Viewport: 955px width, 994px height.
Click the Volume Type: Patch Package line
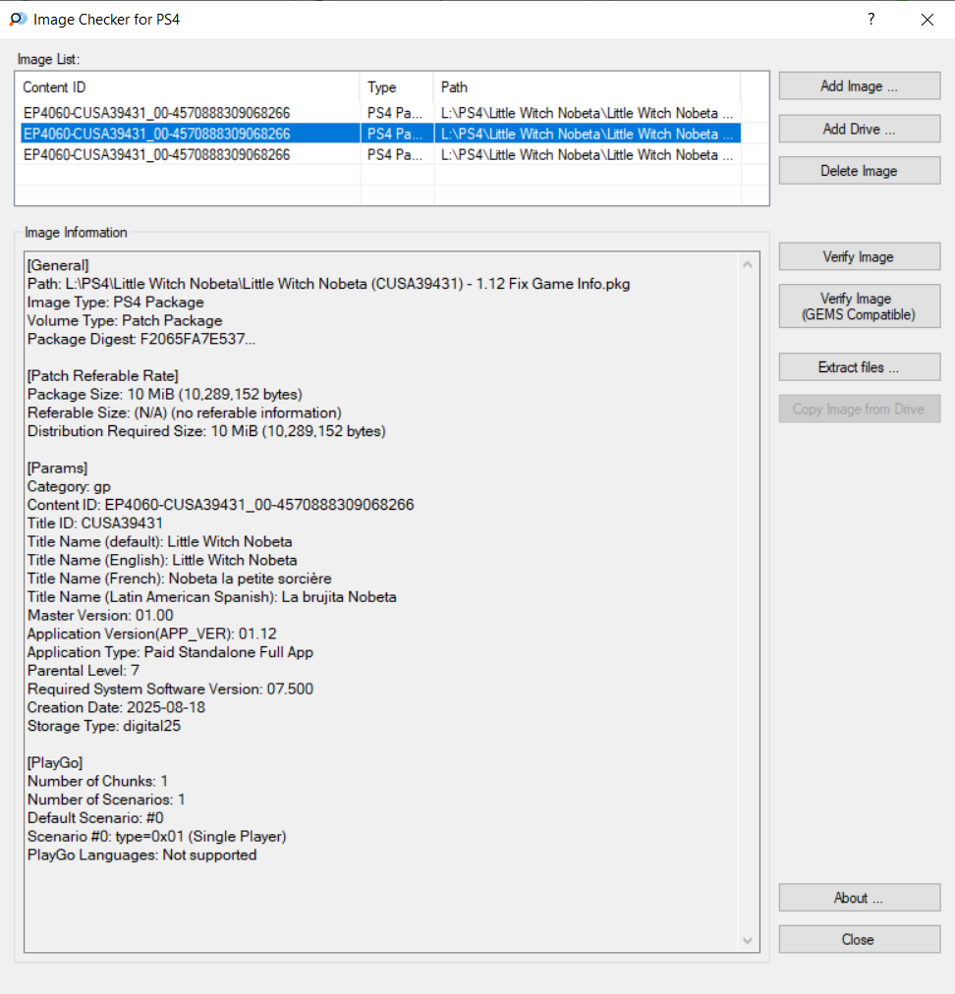tap(125, 321)
